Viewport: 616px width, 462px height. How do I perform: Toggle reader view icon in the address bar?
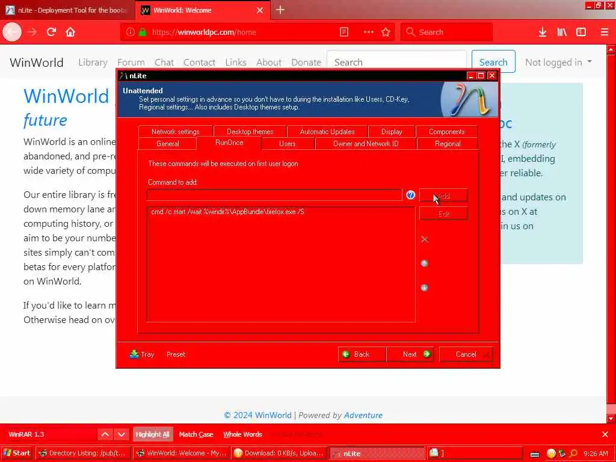(x=344, y=32)
